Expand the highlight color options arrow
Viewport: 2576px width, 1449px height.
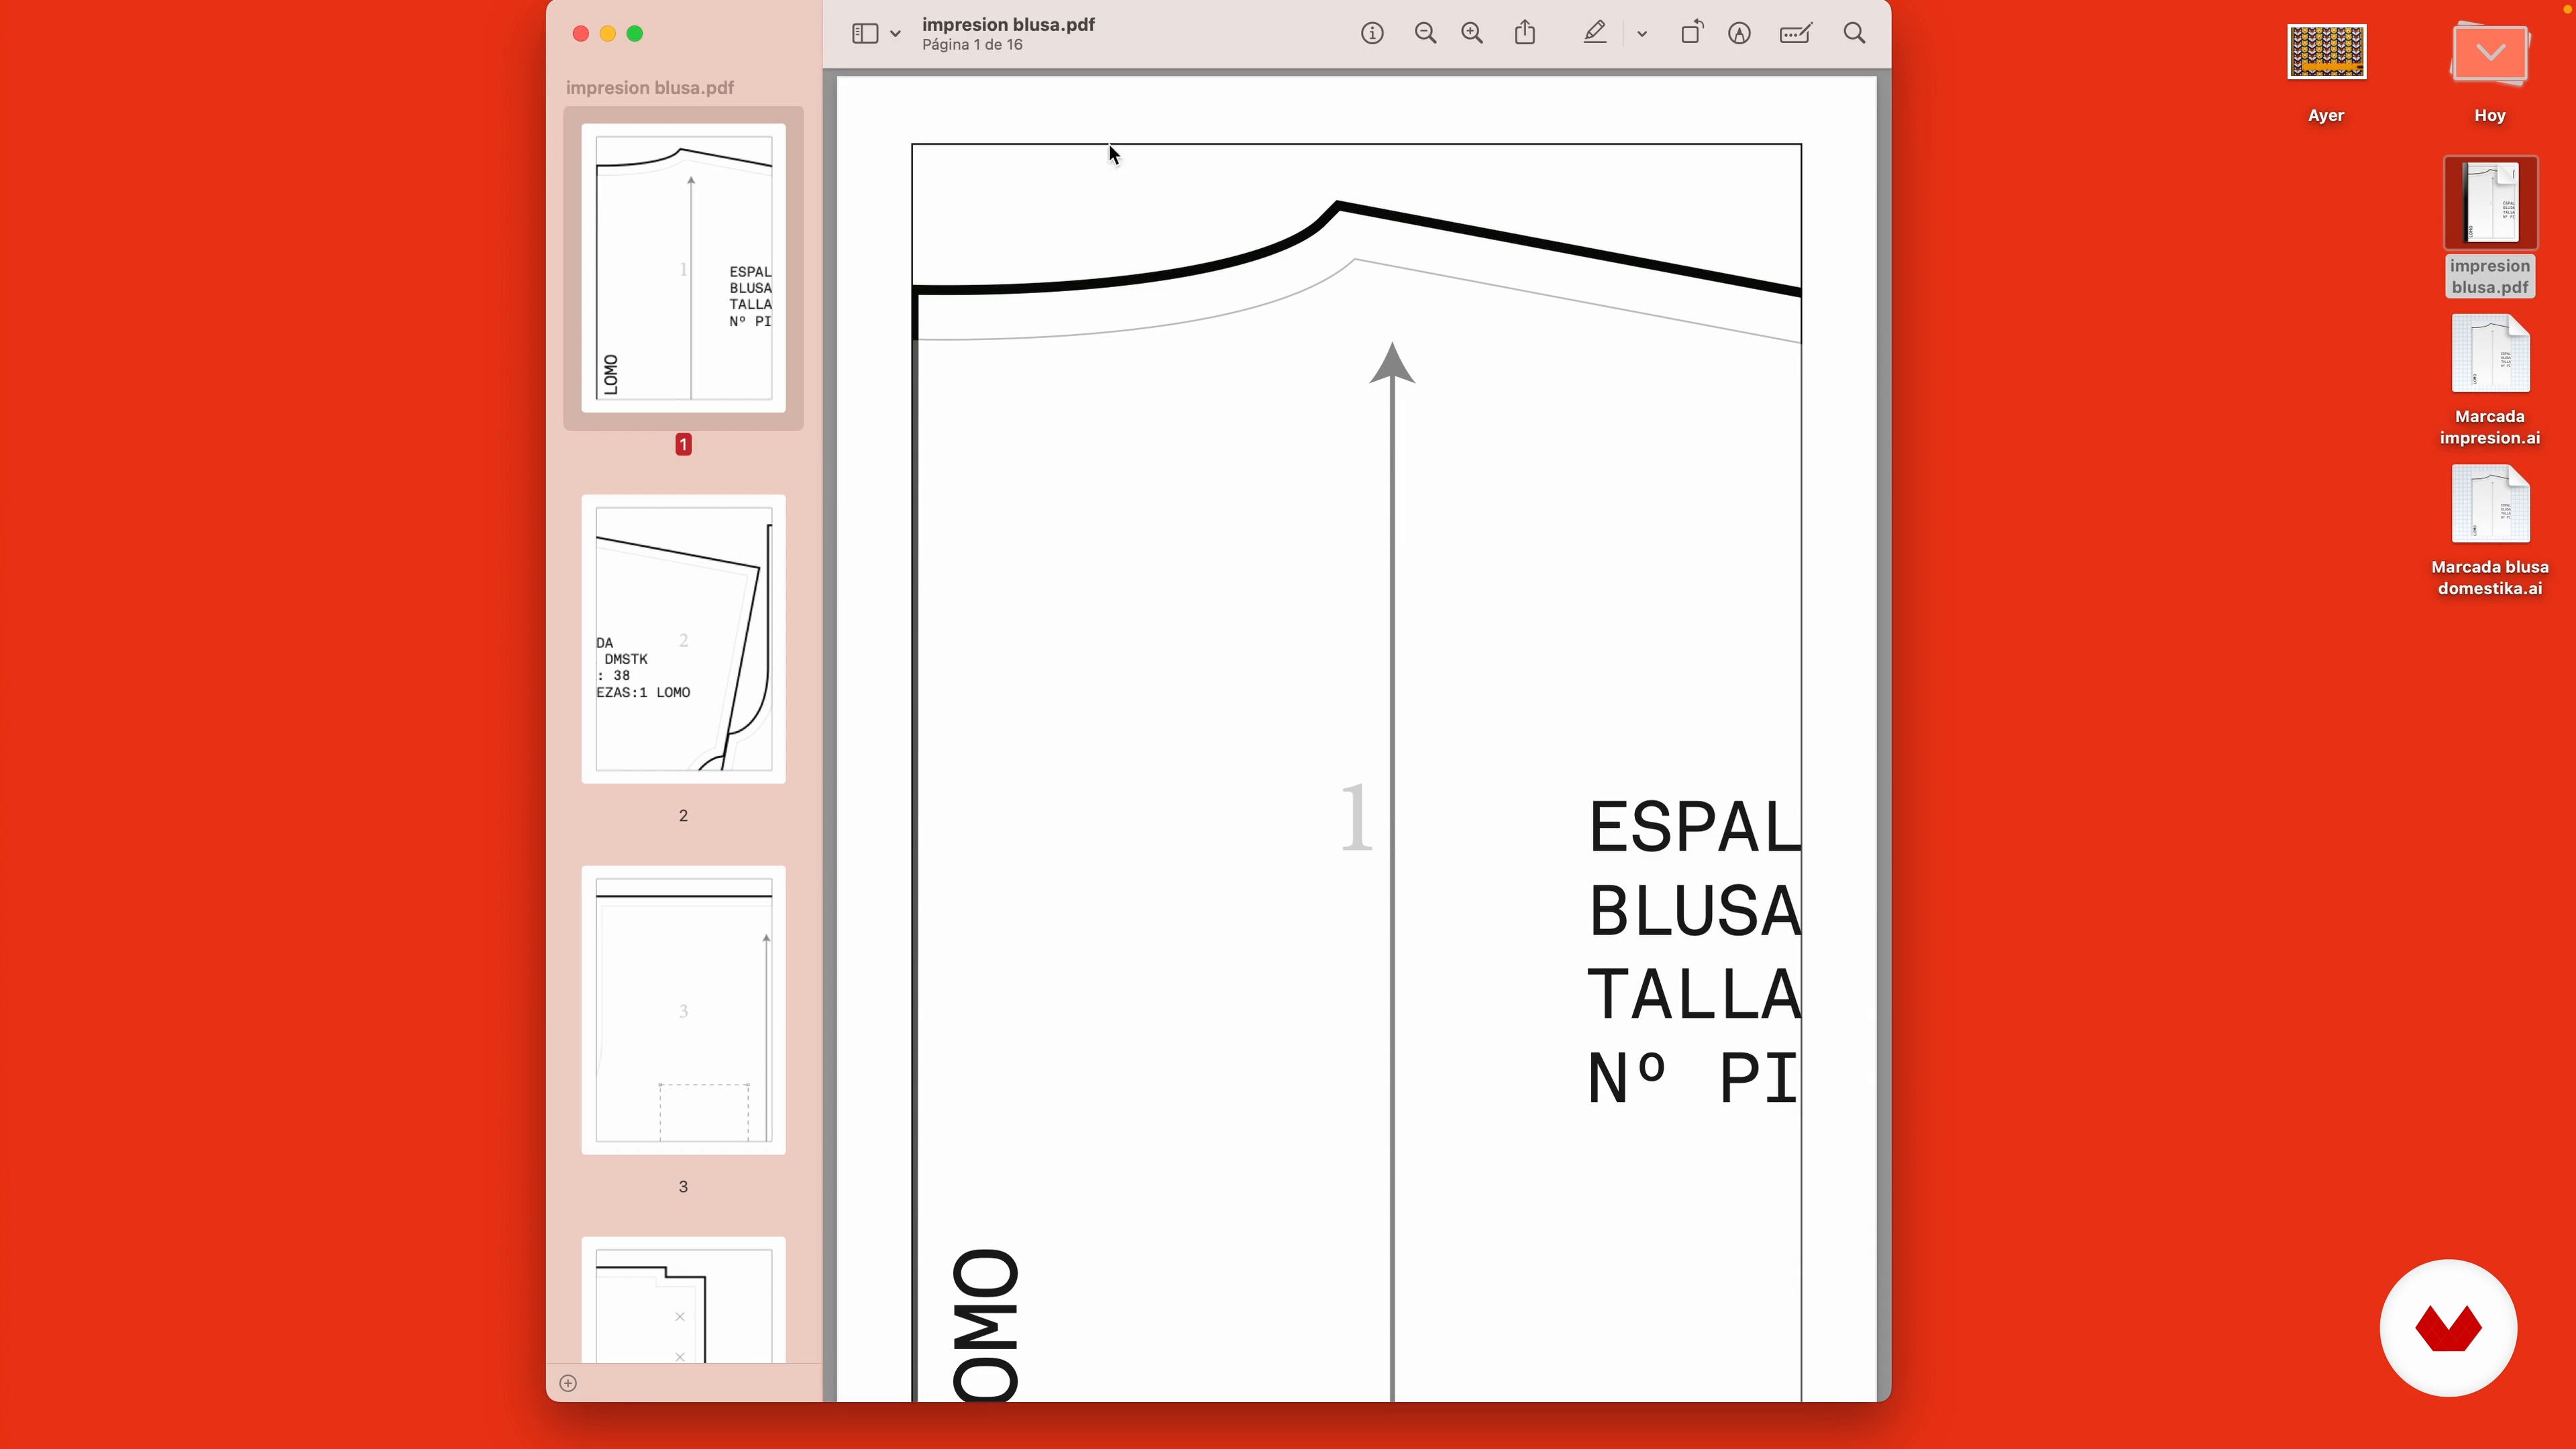tap(1642, 34)
